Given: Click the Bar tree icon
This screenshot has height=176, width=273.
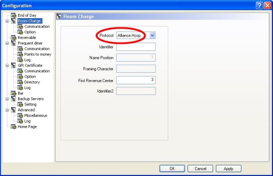Looking at the screenshot, I should pos(13,93).
